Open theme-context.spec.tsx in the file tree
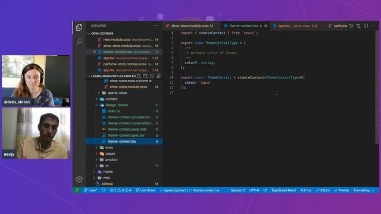 pos(124,136)
